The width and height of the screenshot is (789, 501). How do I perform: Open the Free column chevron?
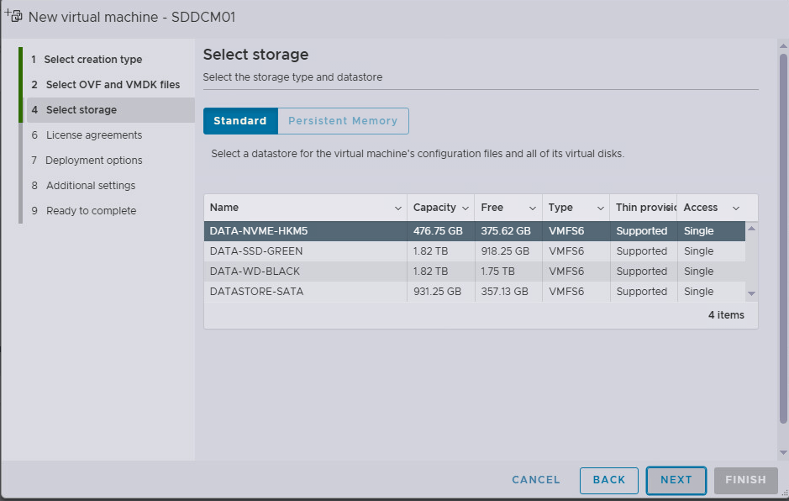tap(533, 208)
